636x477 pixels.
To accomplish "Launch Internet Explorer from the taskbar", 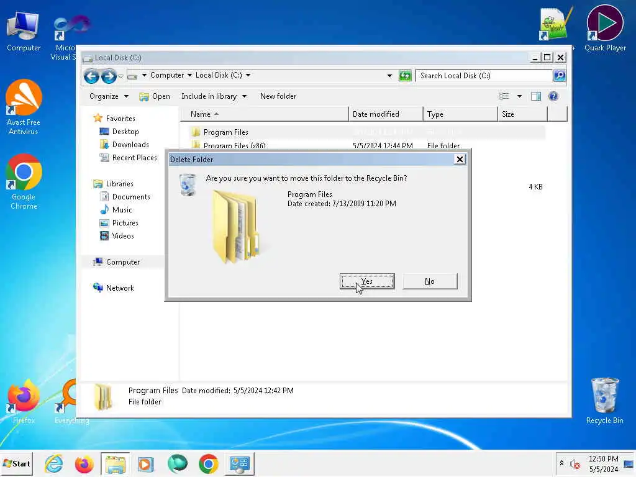I will pos(54,463).
